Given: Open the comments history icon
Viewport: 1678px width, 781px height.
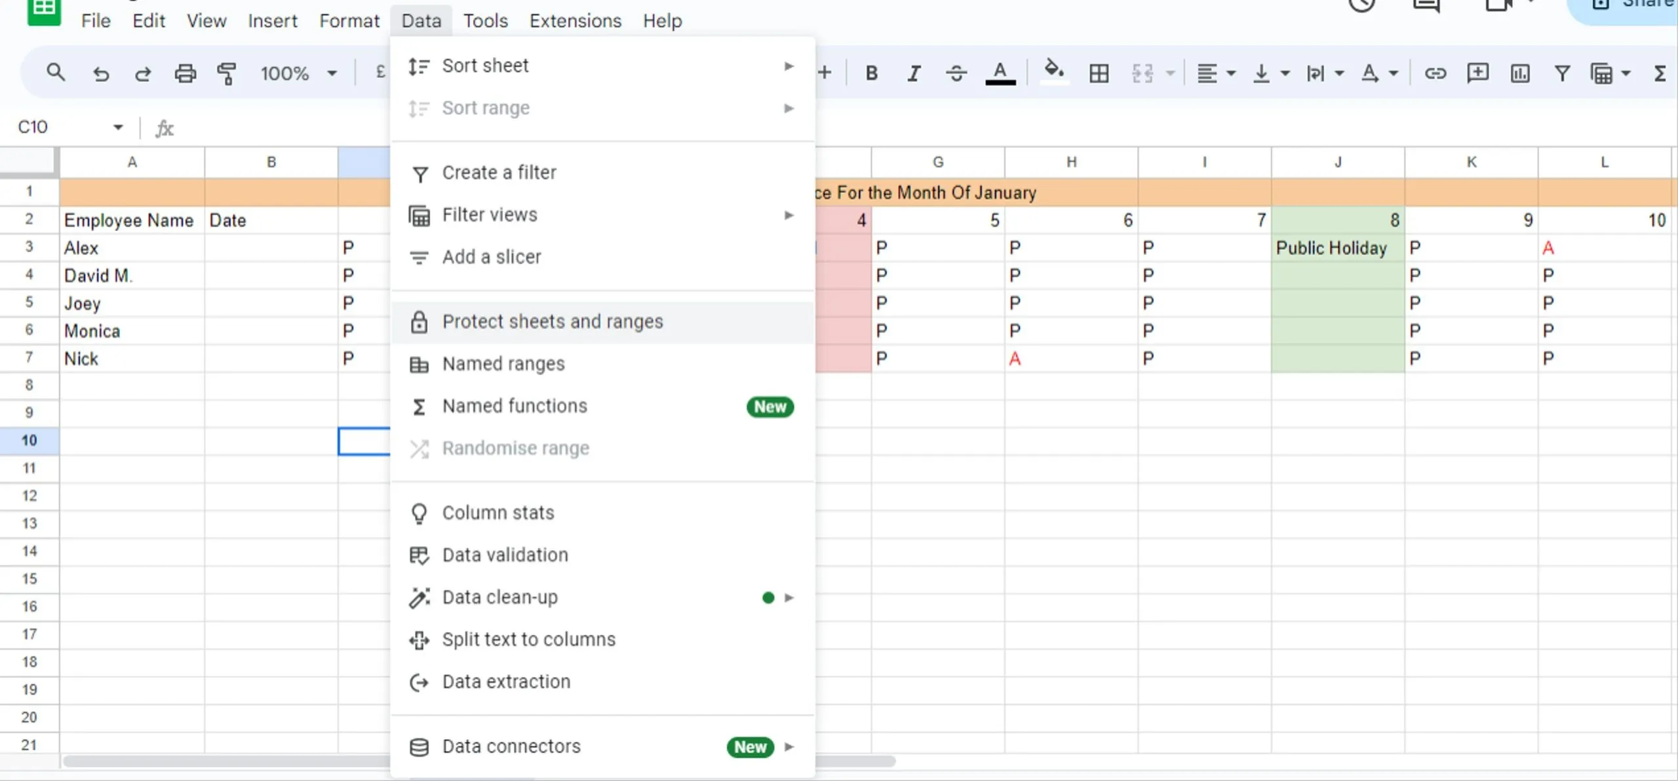Looking at the screenshot, I should coord(1426,5).
